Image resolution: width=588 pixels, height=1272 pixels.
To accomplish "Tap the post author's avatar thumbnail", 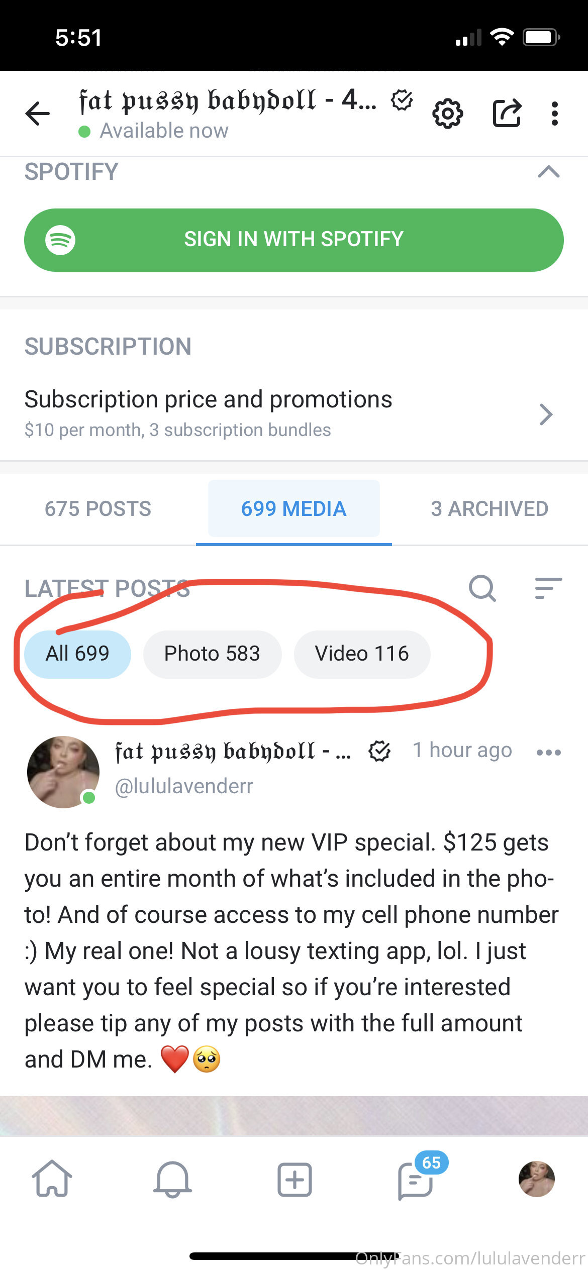I will 63,772.
